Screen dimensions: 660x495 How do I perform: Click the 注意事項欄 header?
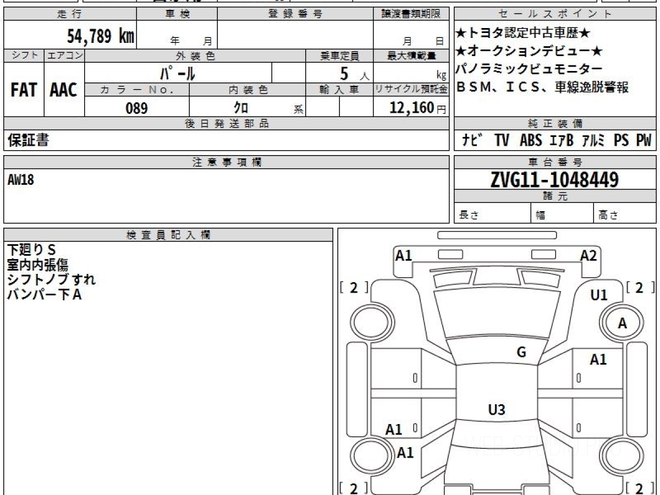coord(226,162)
